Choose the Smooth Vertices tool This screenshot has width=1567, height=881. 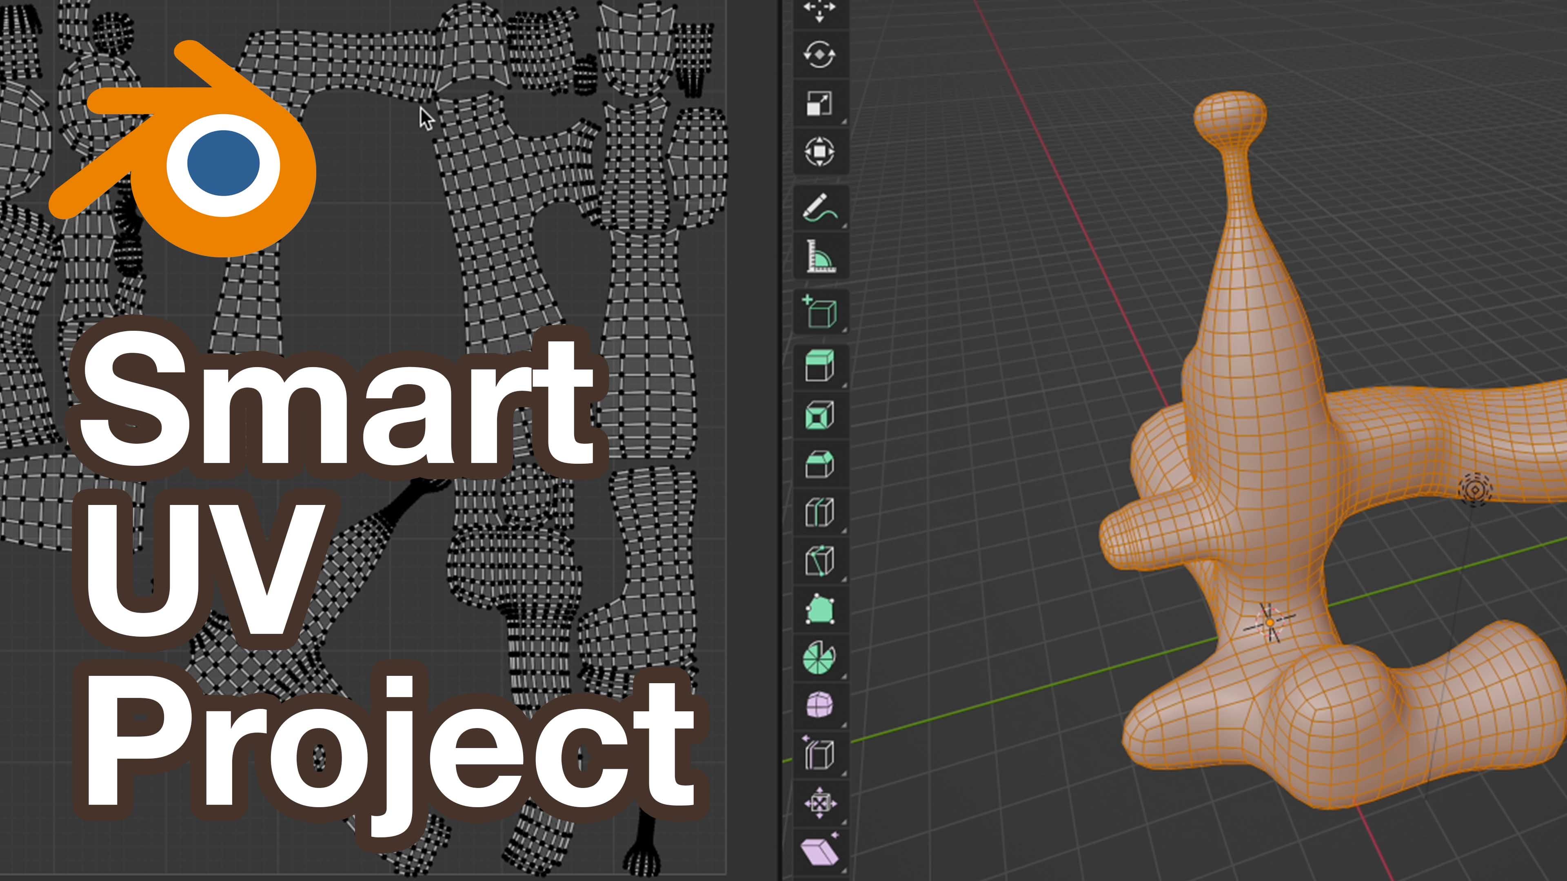pyautogui.click(x=820, y=705)
